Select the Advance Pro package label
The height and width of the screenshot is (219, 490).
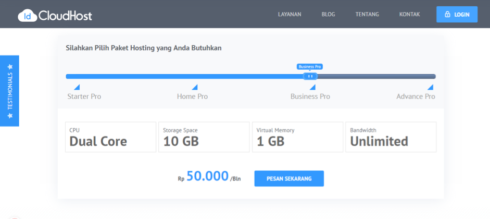coord(416,97)
